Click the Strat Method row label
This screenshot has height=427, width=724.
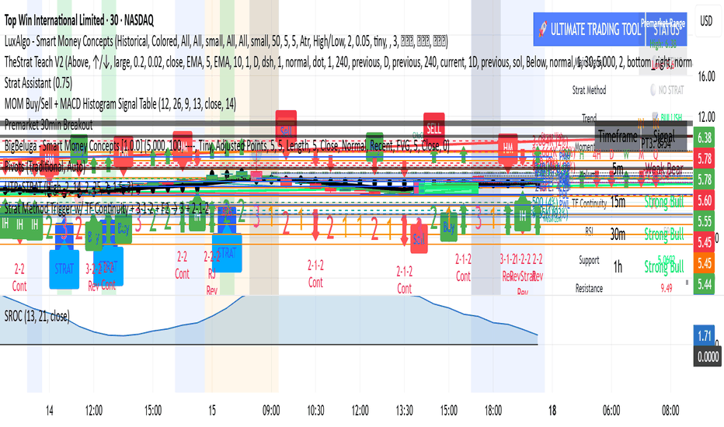(589, 91)
